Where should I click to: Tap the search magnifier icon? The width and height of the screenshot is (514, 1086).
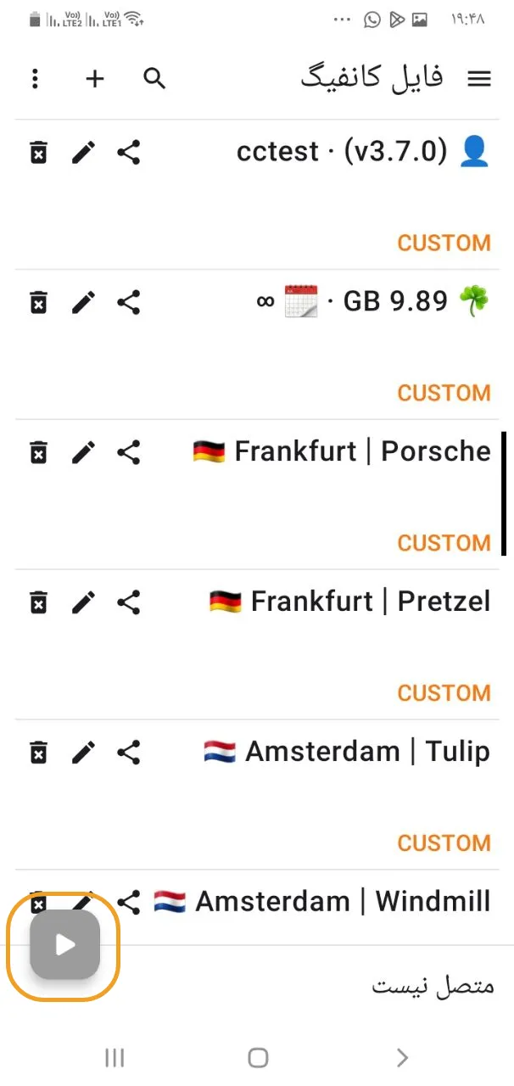(x=154, y=79)
